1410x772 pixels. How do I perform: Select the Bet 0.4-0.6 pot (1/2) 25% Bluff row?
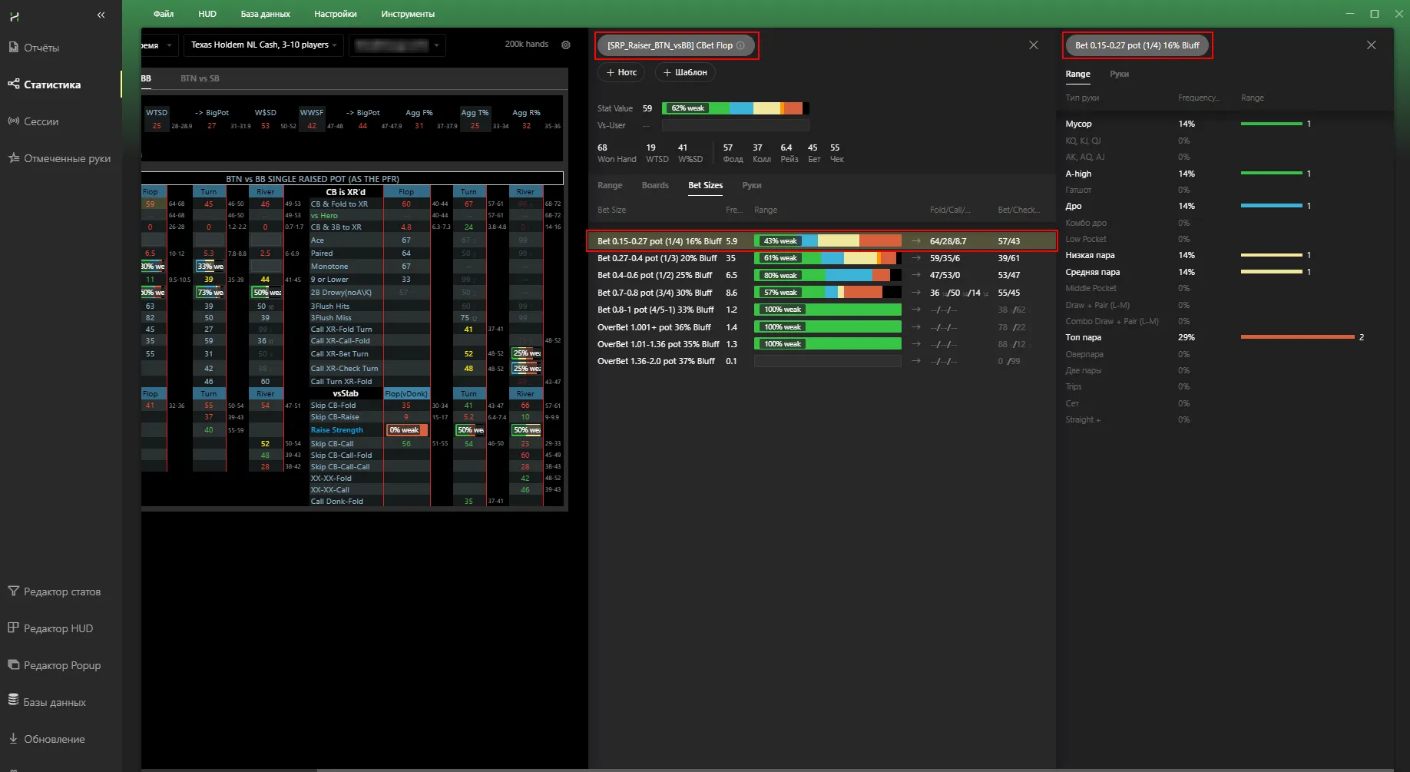coord(822,275)
